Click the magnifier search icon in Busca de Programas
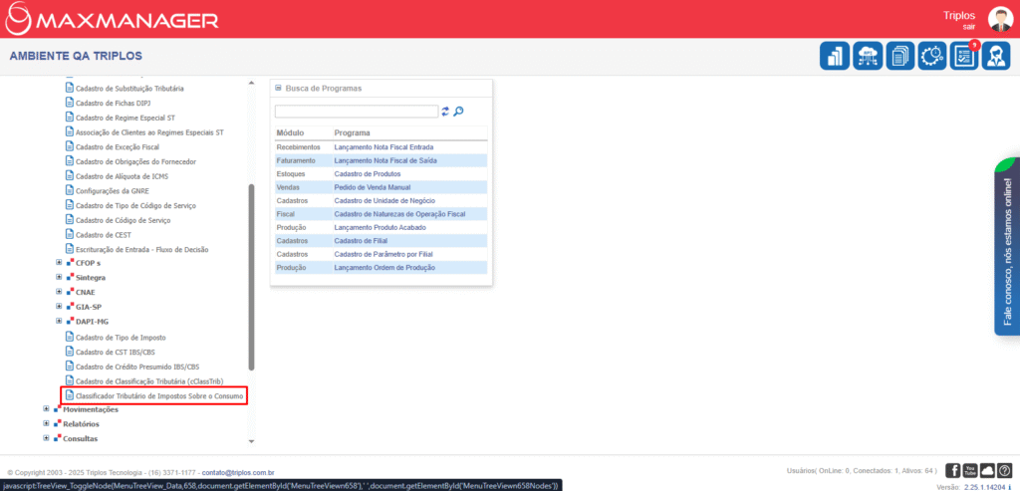 [x=459, y=112]
